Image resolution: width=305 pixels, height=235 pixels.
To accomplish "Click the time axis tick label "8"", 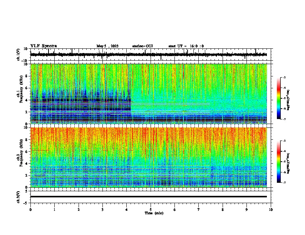I will 223,210.
